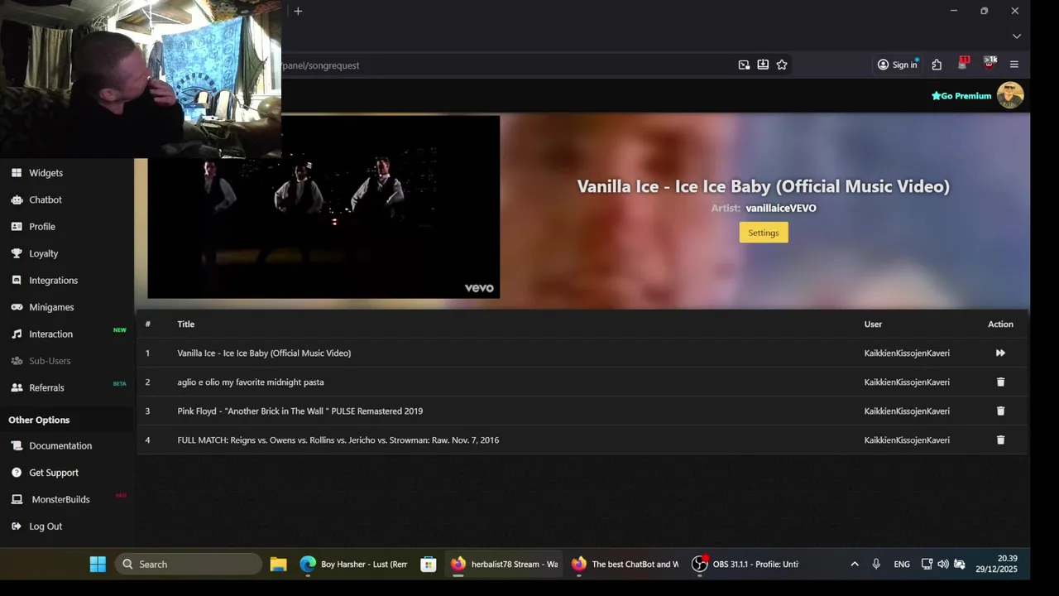Select 'aglio e olio my favorite midnight pasta'
Screen dimensions: 1059x596
pyautogui.click(x=251, y=382)
